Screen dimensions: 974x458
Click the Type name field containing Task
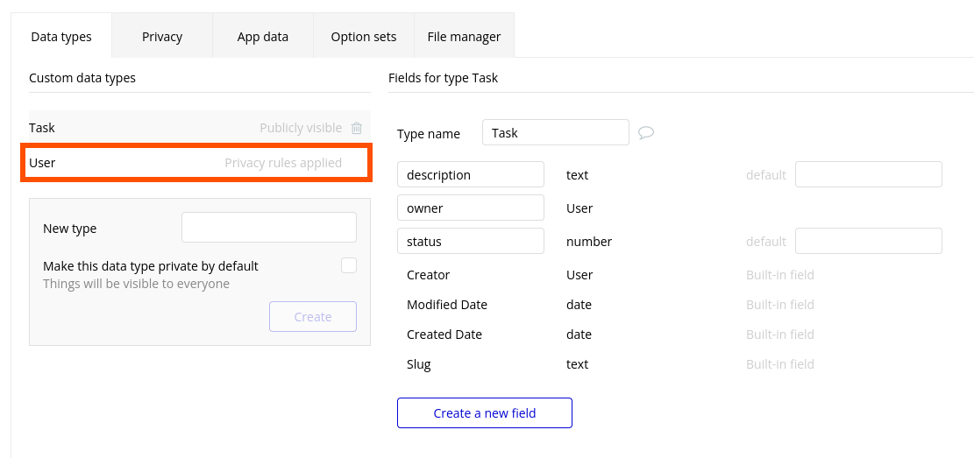pos(556,133)
